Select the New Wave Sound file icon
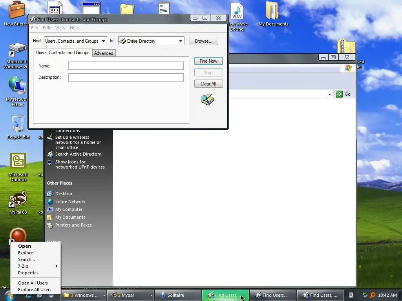The height and width of the screenshot is (301, 402). (x=237, y=11)
